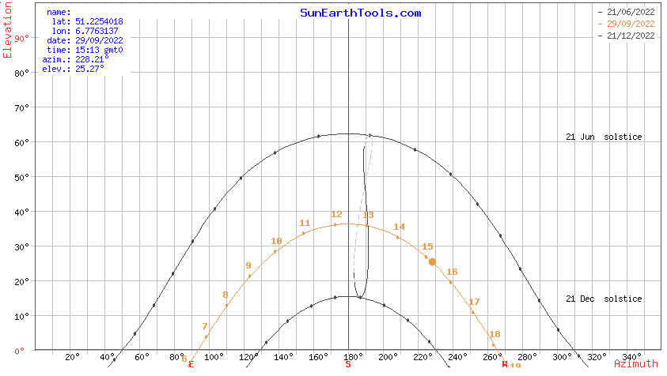Screen dimensions: 667x376
Task: Click the '21 Dec solstice' curve label
Action: [604, 299]
